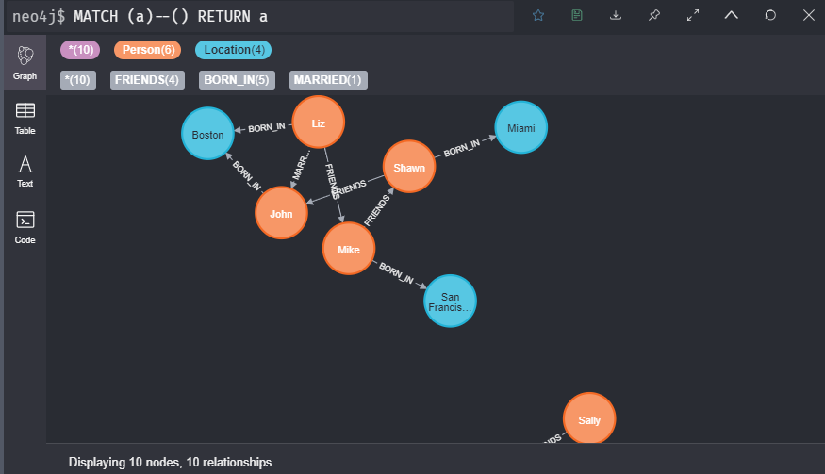Open the Code view
The height and width of the screenshot is (474, 825).
pyautogui.click(x=25, y=226)
